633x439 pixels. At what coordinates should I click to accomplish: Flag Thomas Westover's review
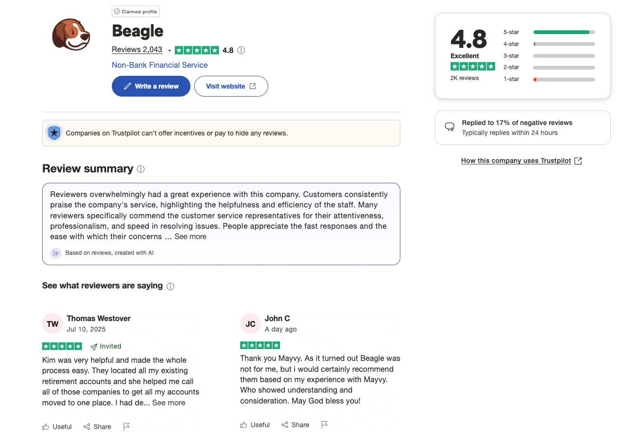(x=127, y=427)
